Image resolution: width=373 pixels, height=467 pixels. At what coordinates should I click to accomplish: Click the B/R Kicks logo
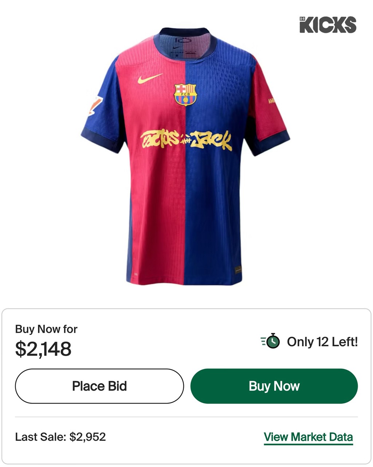tap(327, 25)
